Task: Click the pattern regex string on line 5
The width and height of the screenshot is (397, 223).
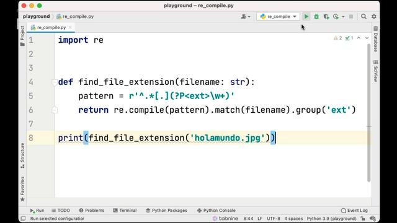Action: click(x=182, y=96)
